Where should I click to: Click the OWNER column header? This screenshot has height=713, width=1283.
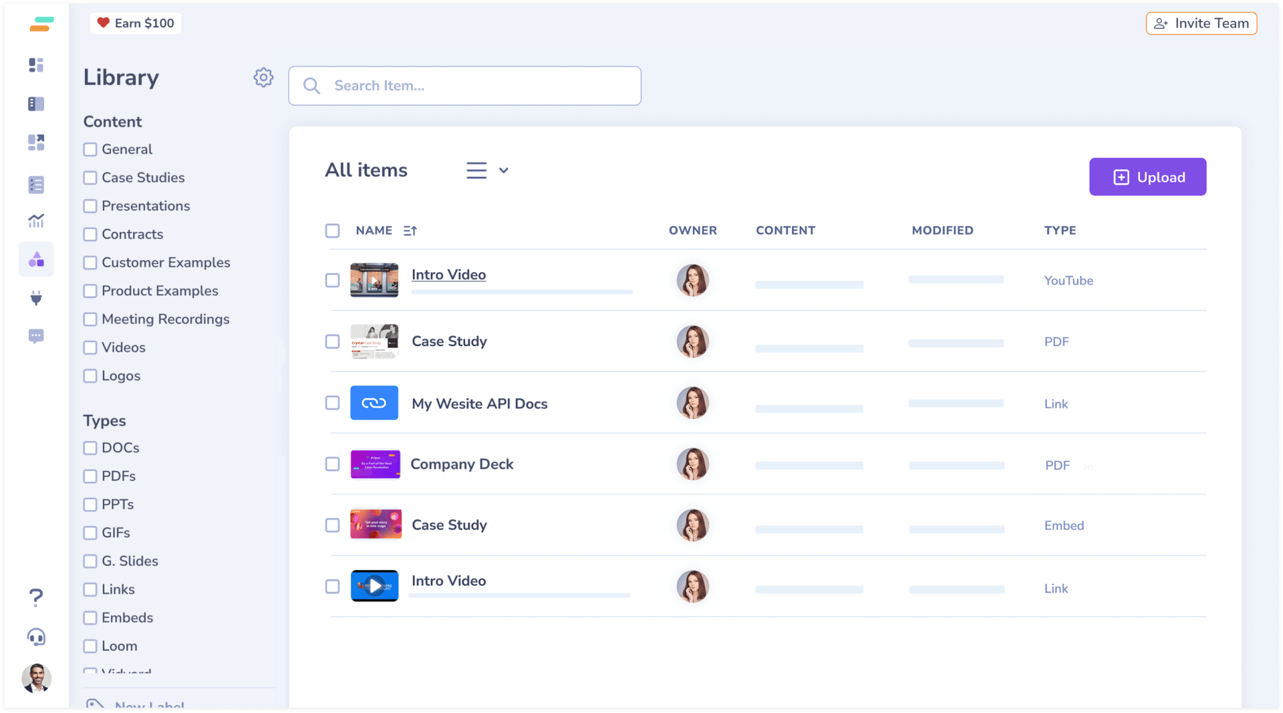pyautogui.click(x=693, y=231)
